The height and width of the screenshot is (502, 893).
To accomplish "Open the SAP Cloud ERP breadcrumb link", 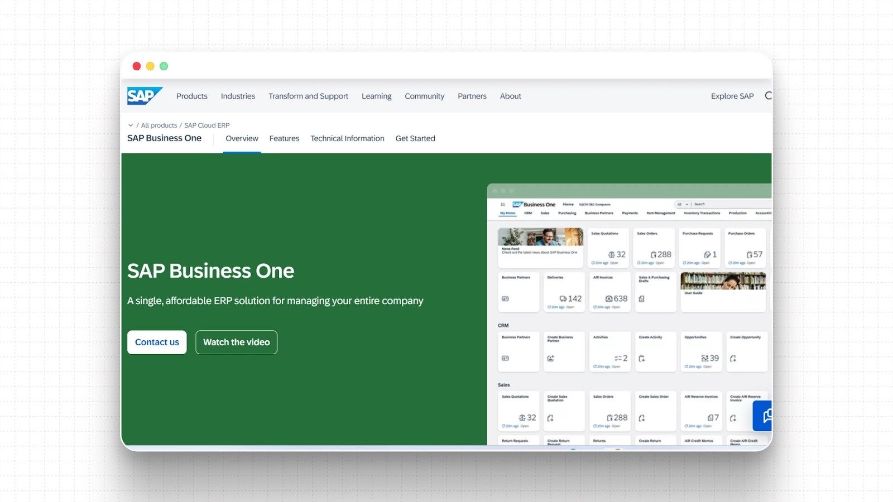I will point(207,125).
